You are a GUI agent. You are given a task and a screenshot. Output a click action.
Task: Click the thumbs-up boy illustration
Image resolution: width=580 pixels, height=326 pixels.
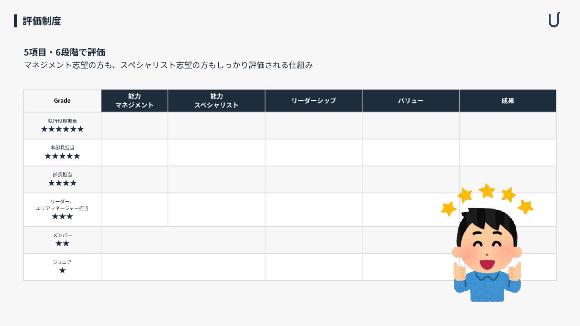(x=487, y=258)
